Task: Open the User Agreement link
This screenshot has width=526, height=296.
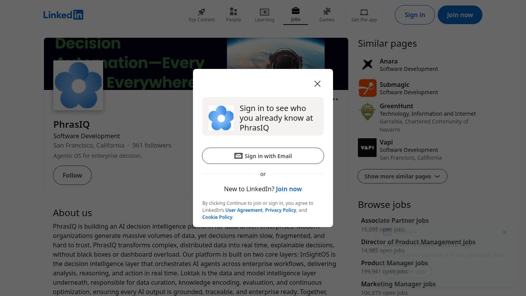Action: [244, 210]
